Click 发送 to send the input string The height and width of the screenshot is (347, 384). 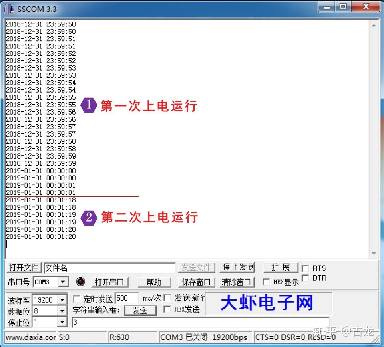pyautogui.click(x=141, y=311)
